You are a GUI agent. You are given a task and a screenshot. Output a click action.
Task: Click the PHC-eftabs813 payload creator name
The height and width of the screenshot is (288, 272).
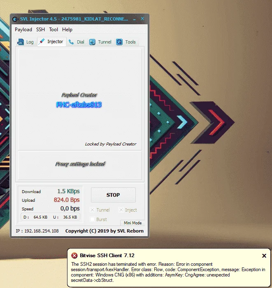click(x=79, y=104)
